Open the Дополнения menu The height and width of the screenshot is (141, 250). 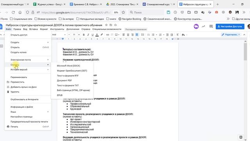(73, 29)
